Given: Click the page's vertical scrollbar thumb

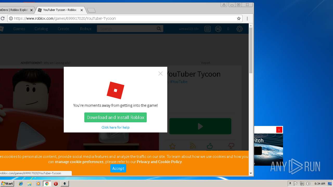Looking at the screenshot, I should (251, 50).
